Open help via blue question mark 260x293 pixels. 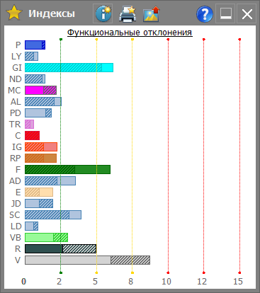pyautogui.click(x=205, y=14)
